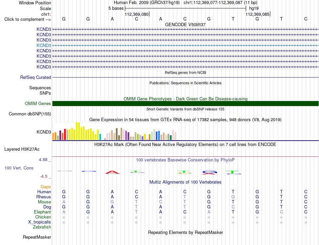This screenshot has height=245, width=319.
Task: Click the Common dbSNP(155) track label
Action: [30, 114]
